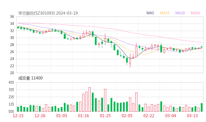
Task: Click the 03-04 date axis label
Action: tap(171, 116)
